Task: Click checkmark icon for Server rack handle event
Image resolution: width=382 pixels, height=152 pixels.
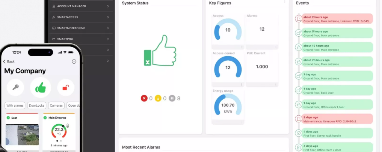Action: pyautogui.click(x=299, y=133)
